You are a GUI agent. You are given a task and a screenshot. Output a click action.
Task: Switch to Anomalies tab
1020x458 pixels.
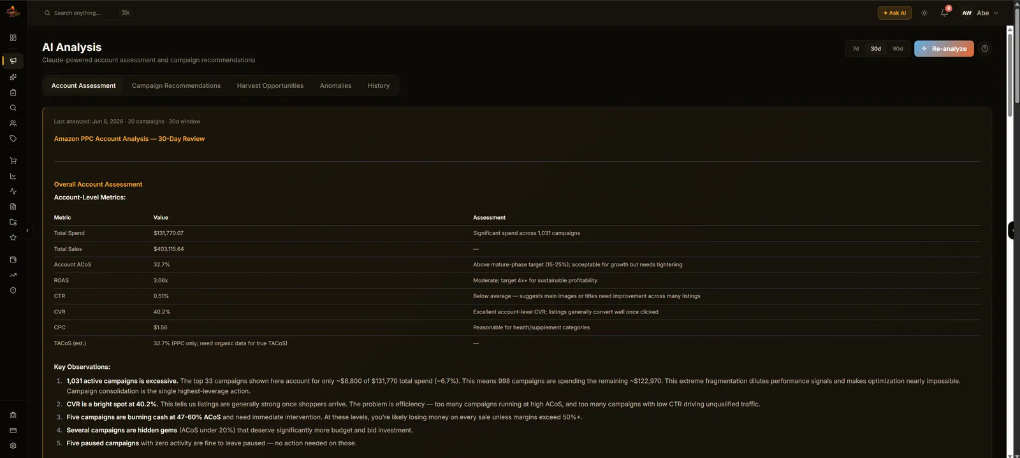(335, 85)
